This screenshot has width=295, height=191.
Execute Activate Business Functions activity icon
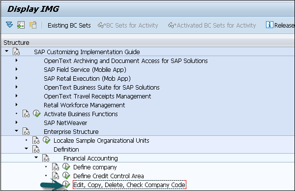tap(36, 114)
